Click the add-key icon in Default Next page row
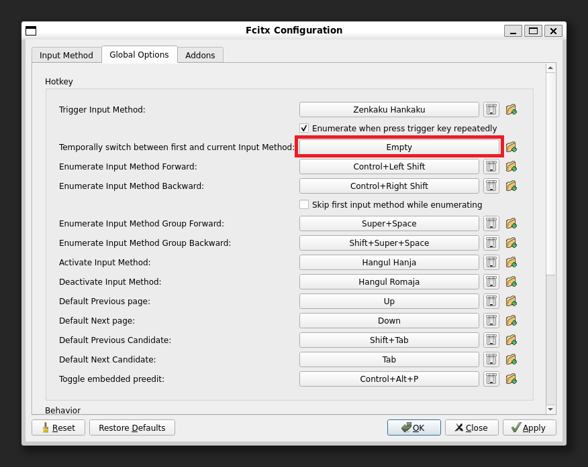 (x=511, y=321)
